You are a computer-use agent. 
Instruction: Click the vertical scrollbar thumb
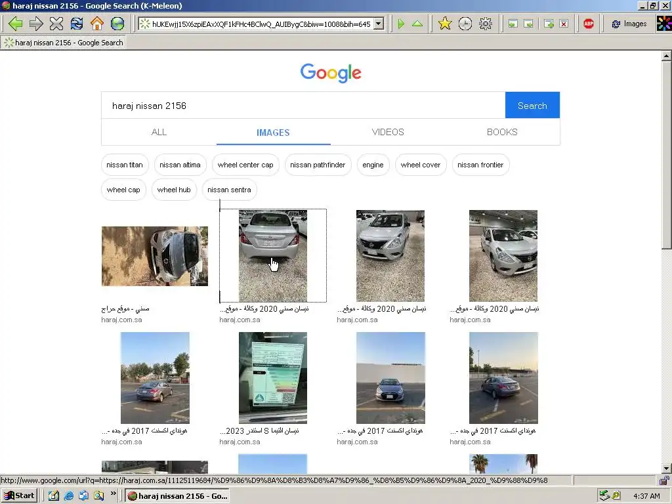point(666,155)
